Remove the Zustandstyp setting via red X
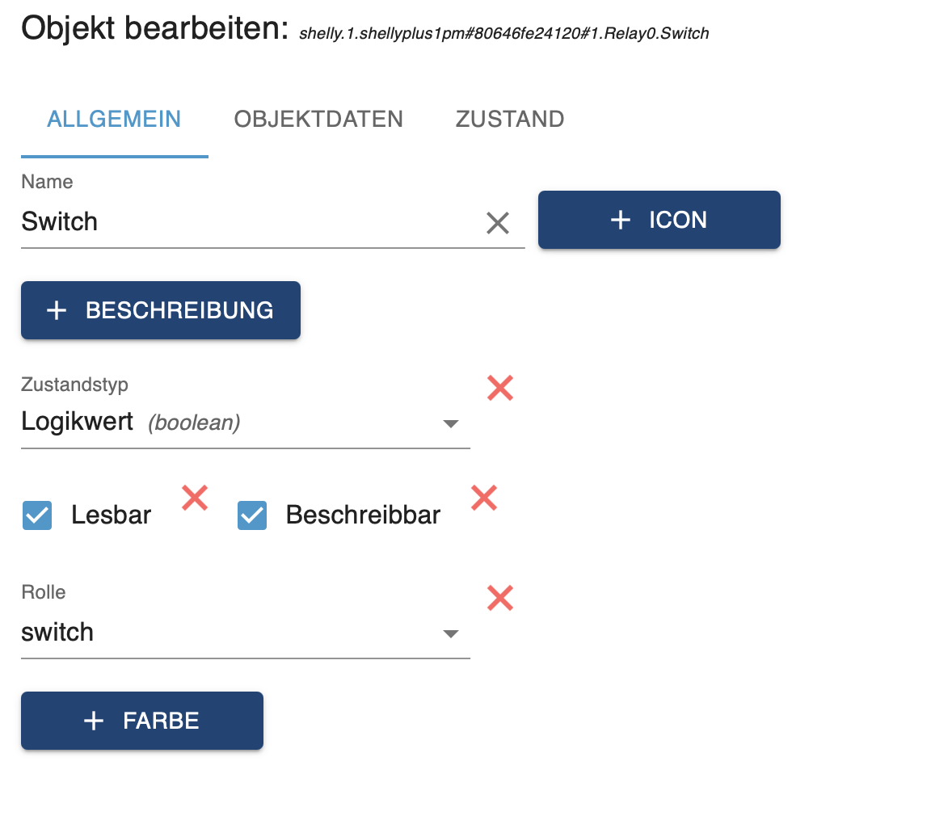This screenshot has width=931, height=816. click(x=500, y=389)
